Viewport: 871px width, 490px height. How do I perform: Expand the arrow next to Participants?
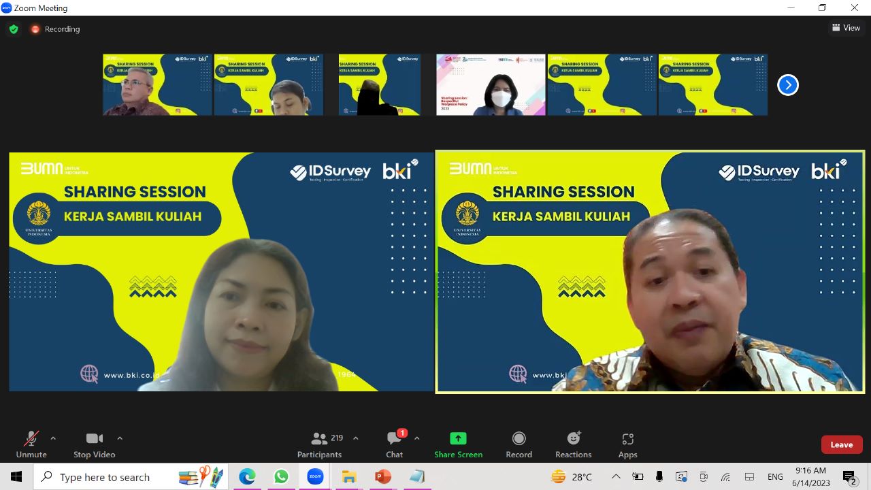pos(355,438)
